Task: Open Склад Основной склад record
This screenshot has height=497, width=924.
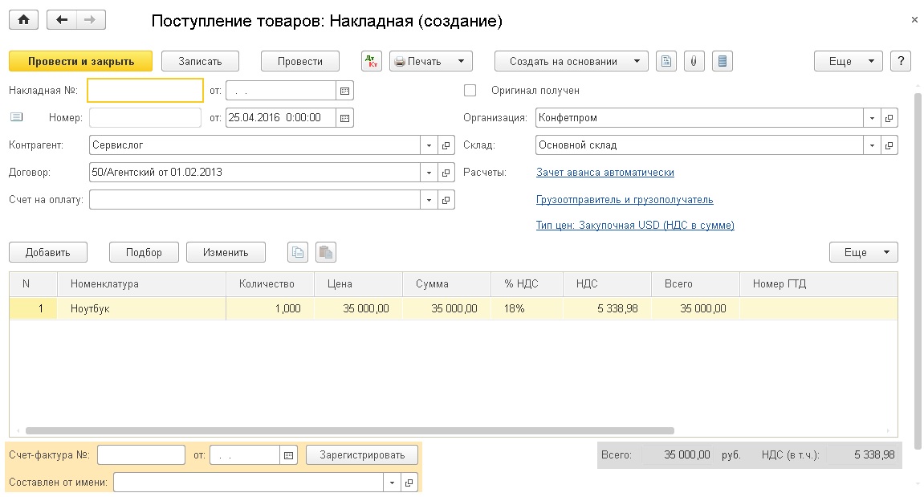Action: point(889,145)
